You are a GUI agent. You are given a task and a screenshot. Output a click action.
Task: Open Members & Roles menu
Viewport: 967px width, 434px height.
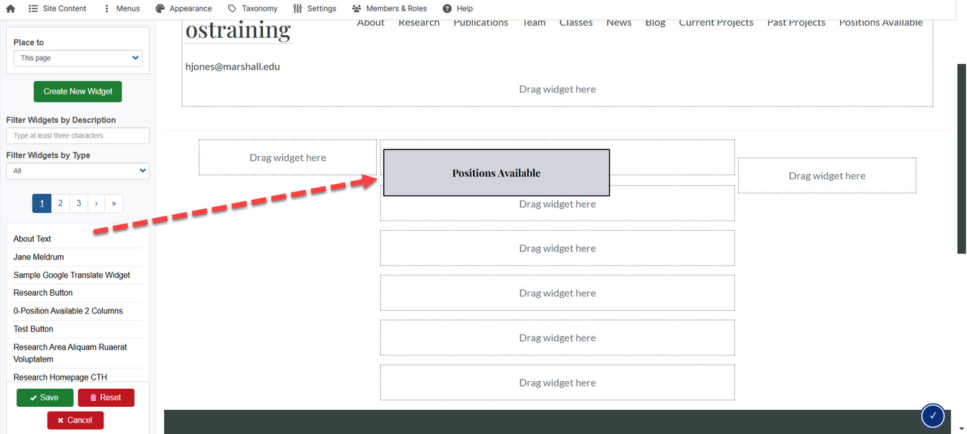(389, 8)
